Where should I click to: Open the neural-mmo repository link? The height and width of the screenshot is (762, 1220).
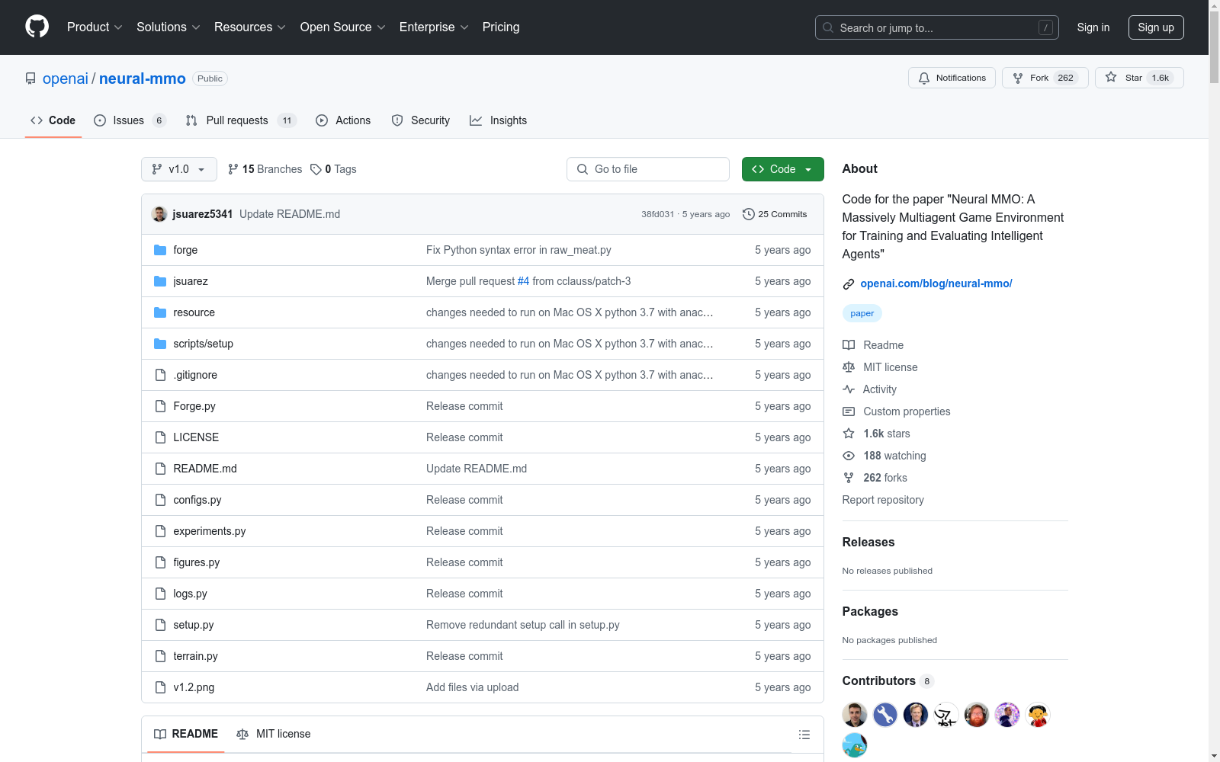143,78
